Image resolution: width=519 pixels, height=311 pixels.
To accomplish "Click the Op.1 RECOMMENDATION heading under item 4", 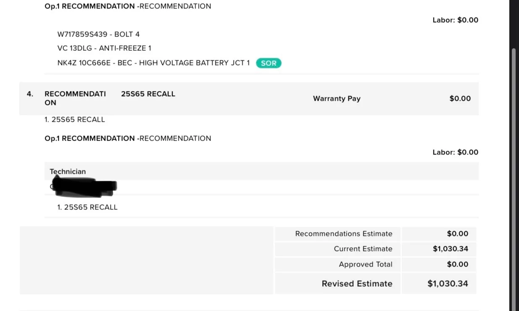I will coord(128,139).
